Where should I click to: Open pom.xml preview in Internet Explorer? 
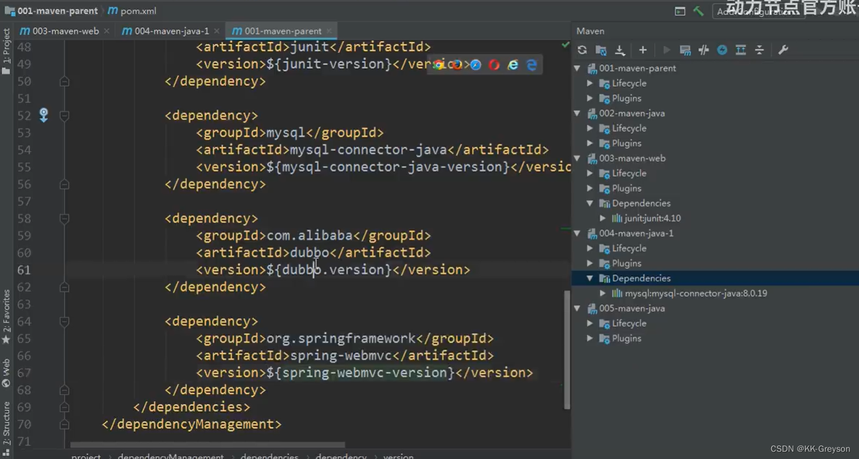click(512, 65)
